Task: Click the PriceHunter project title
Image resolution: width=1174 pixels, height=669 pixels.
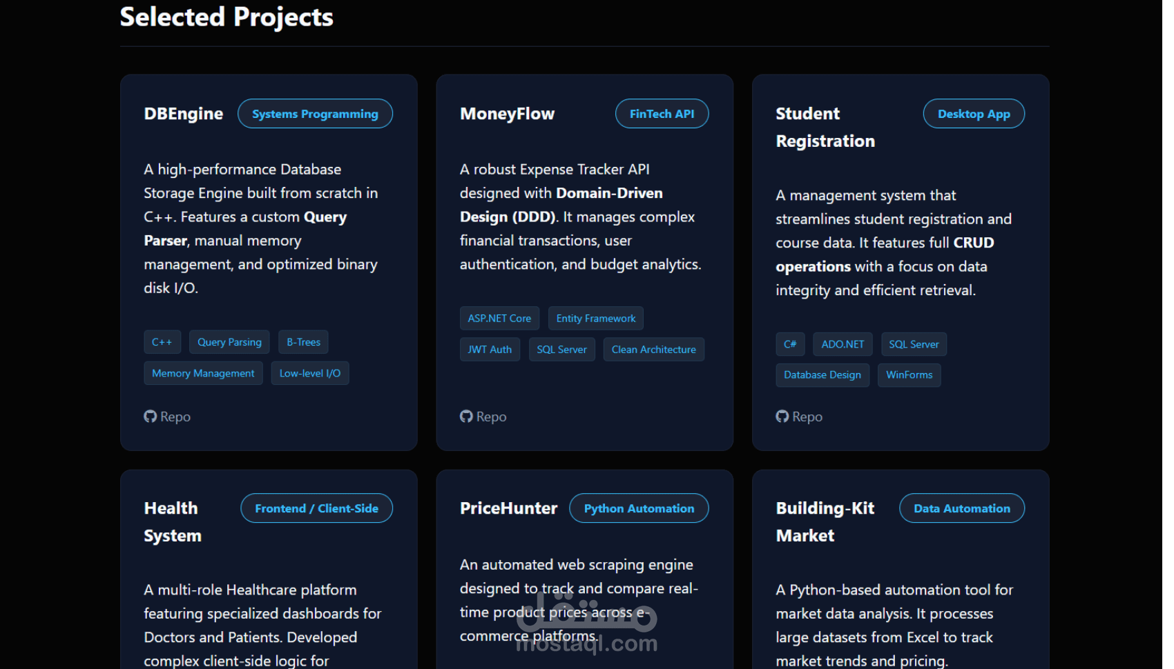Action: click(508, 508)
